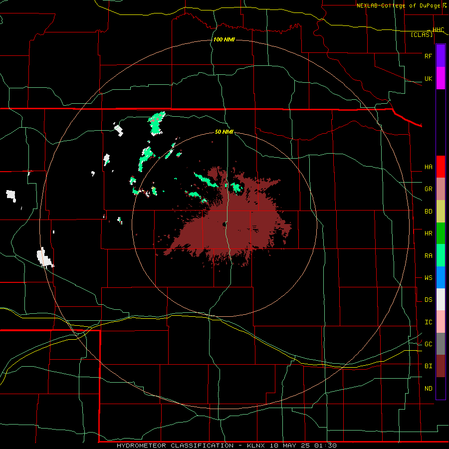Click the HHC product code text
This screenshot has height=449, width=449.
tap(439, 29)
